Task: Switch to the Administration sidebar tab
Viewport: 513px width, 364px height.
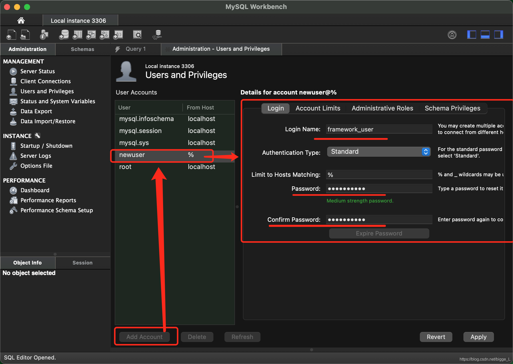Action: [28, 49]
